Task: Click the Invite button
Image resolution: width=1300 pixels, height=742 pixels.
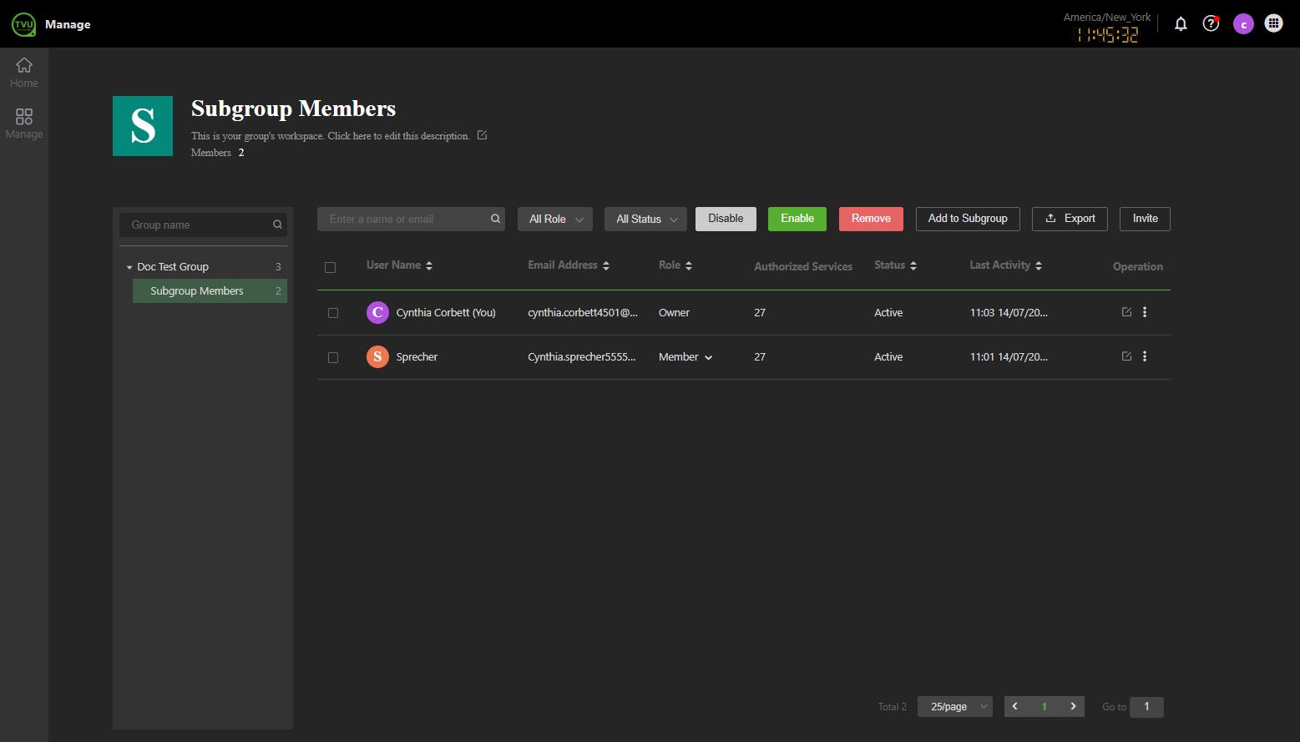Action: (x=1145, y=219)
